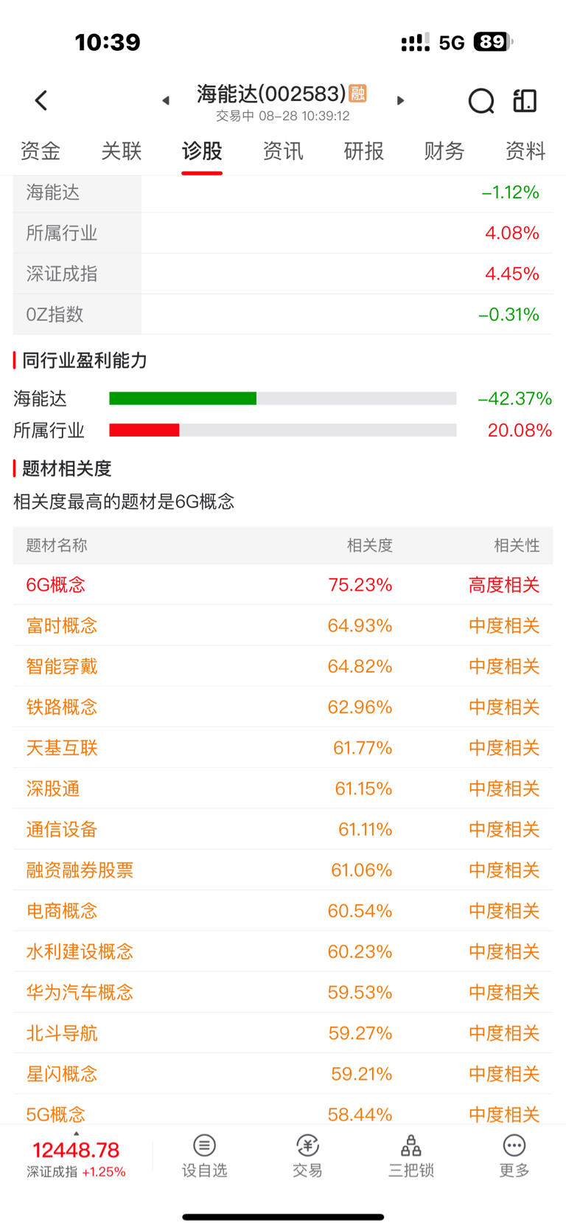Switch to the 财务 tab

(x=444, y=151)
